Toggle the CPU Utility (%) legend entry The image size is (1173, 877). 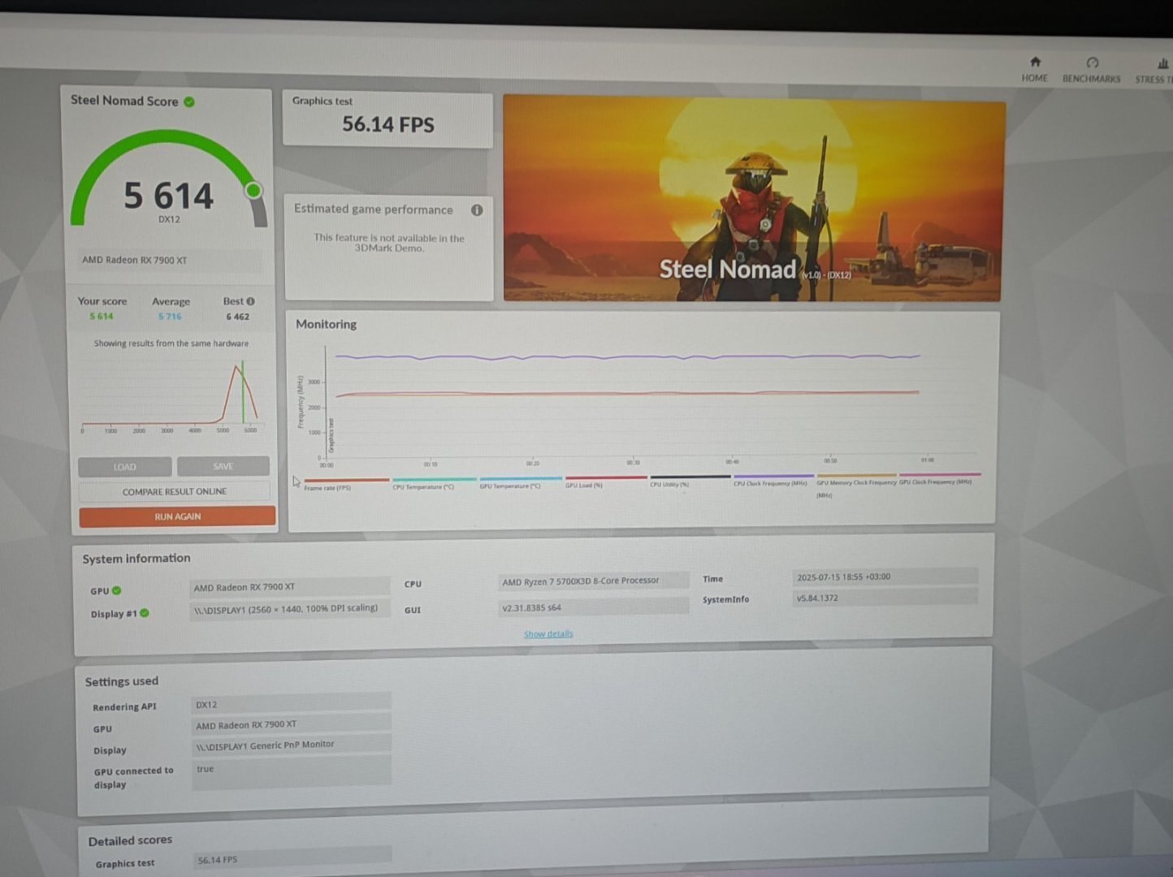(690, 481)
